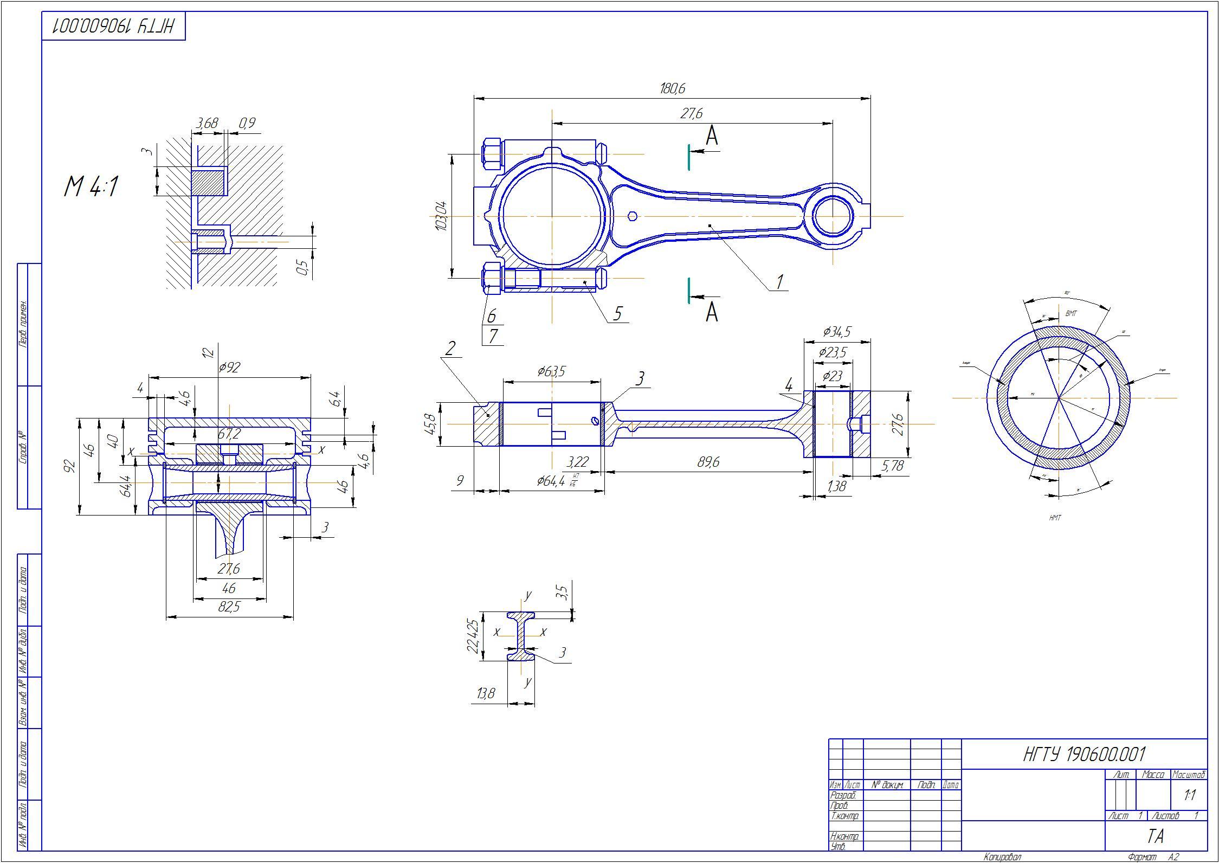Click the upper section marker letter A

712,136
